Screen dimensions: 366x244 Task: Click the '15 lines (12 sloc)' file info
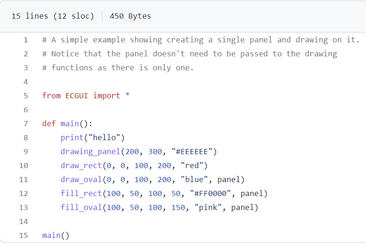tap(53, 16)
